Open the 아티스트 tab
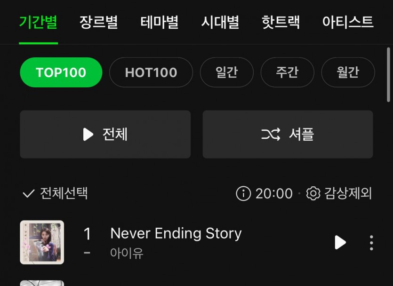 [348, 22]
